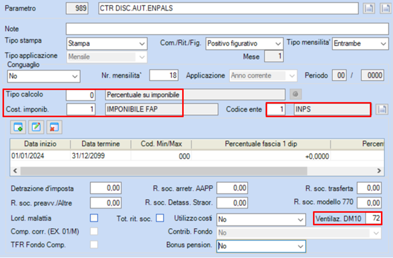
Task: Click the Data inizio column header
Action: click(x=40, y=144)
